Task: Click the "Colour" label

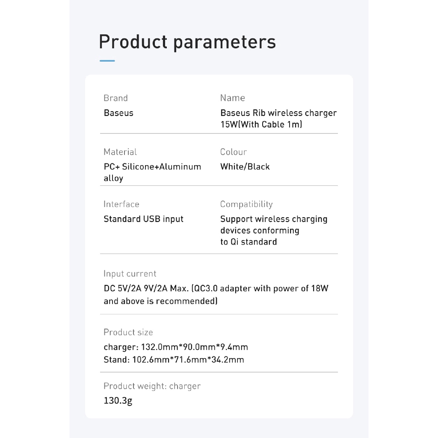Action: click(234, 152)
